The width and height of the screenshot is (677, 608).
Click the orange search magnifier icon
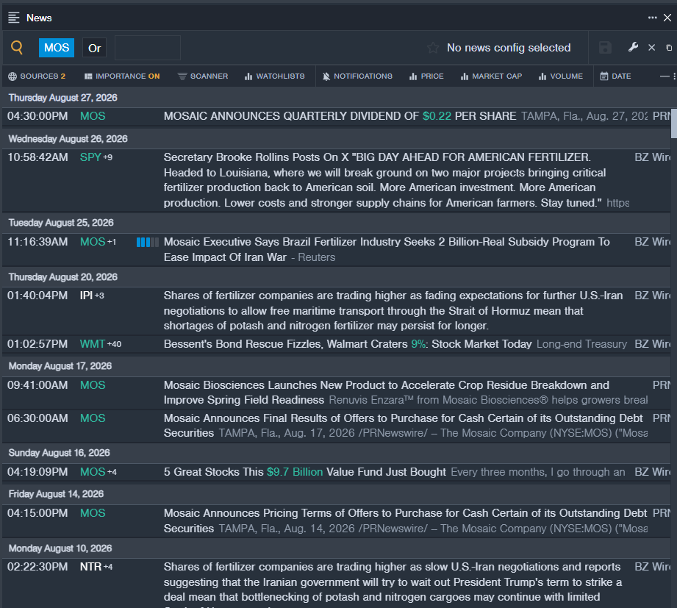(17, 47)
